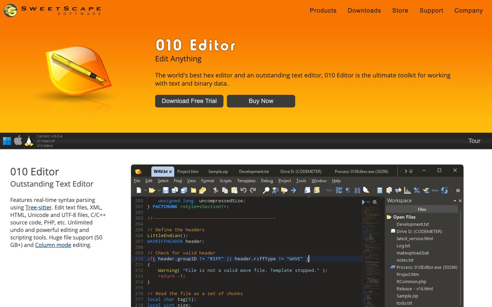Toggle the show whitespace pilcrow button

click(x=348, y=190)
